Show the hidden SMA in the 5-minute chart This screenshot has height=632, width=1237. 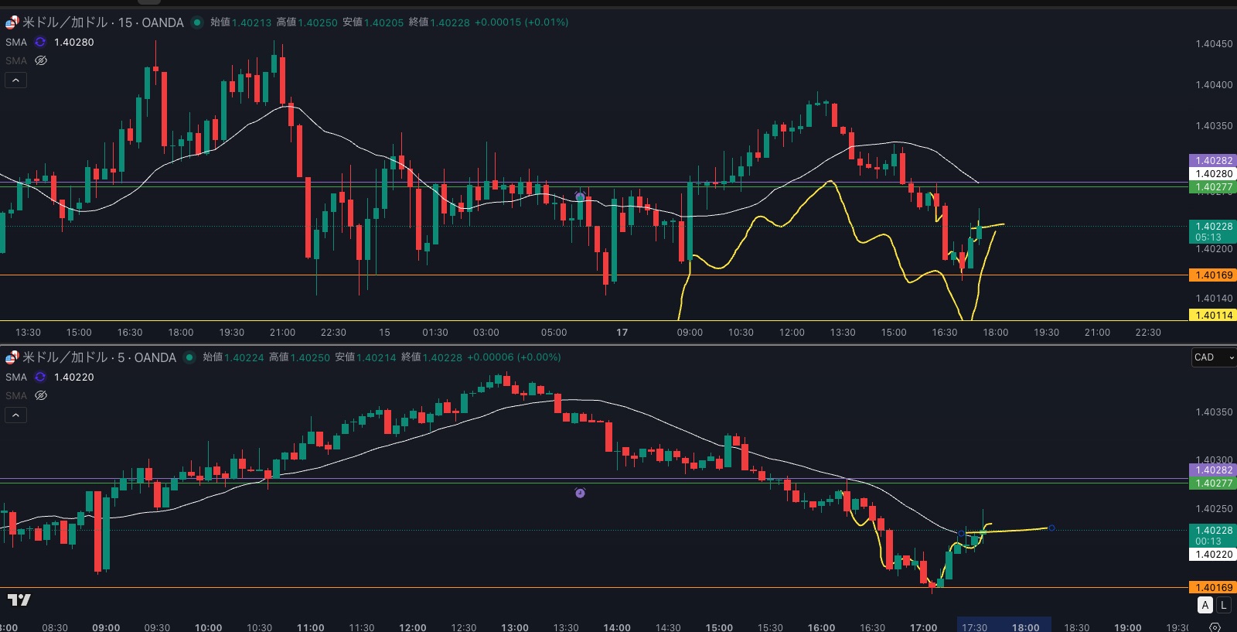click(41, 395)
